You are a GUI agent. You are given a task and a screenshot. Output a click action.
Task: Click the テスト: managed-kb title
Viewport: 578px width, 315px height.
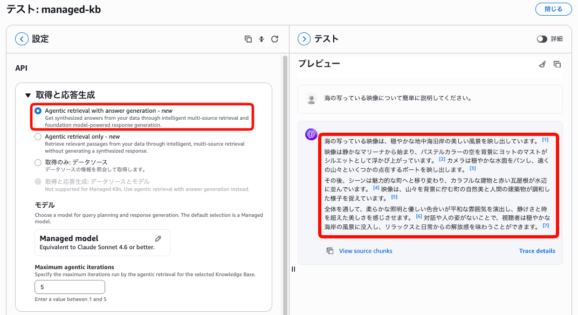pyautogui.click(x=53, y=9)
